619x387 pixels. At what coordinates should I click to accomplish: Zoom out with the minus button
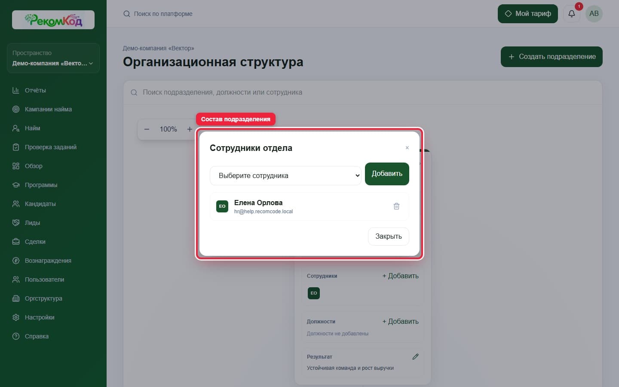click(147, 129)
